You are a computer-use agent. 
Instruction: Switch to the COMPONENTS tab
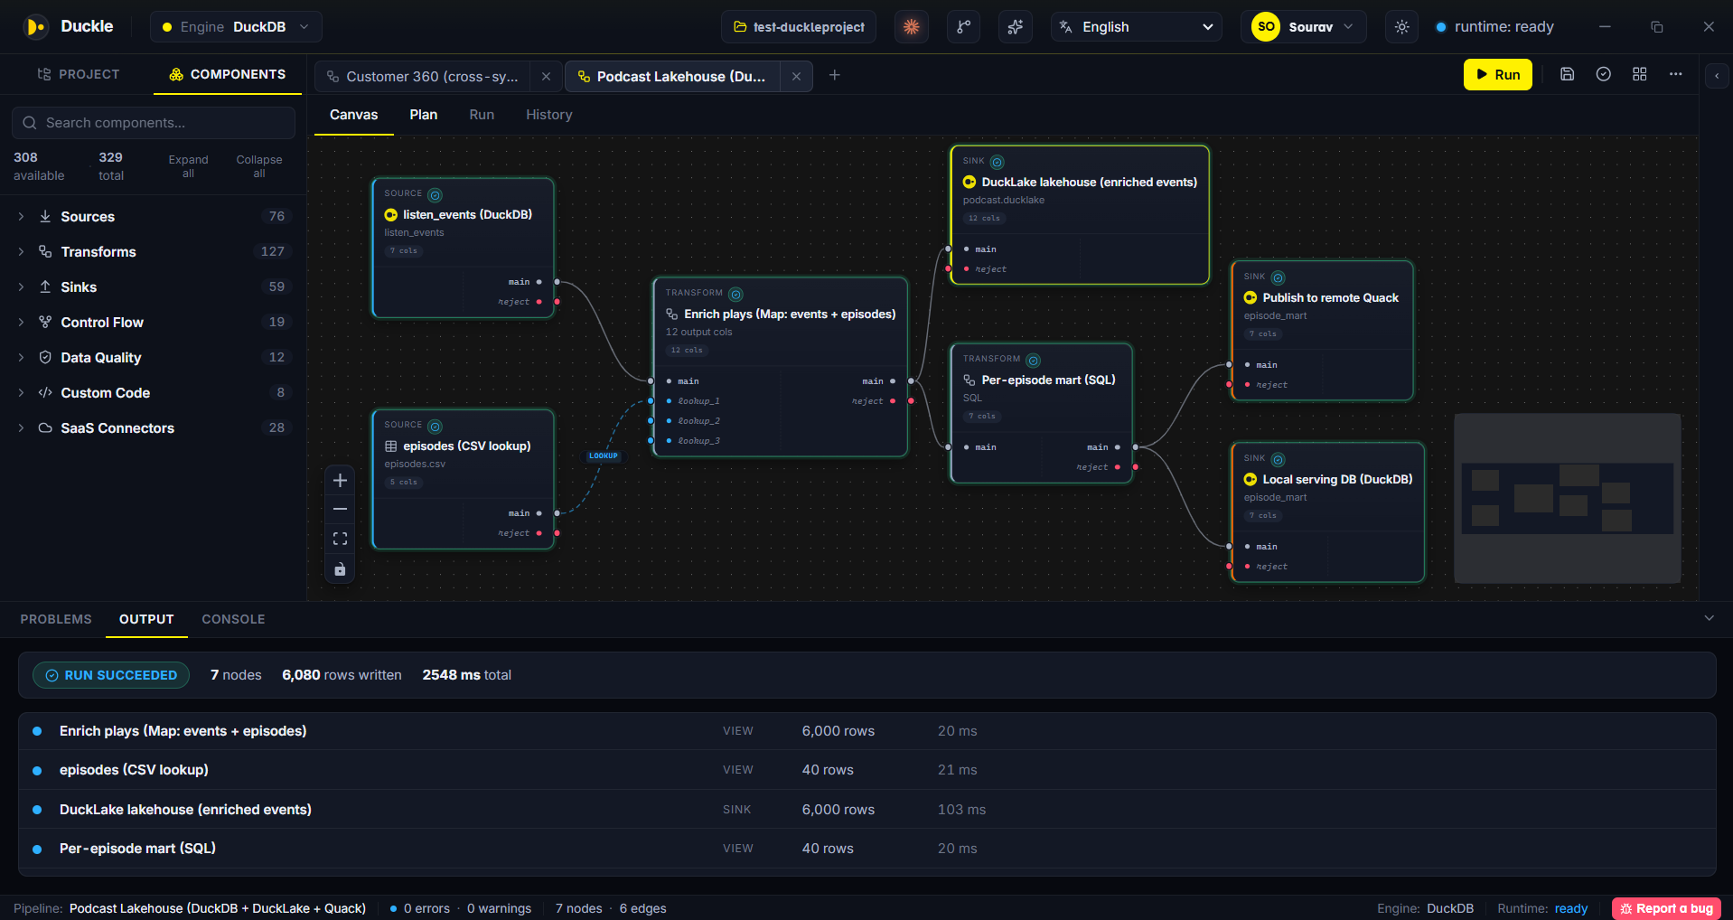point(228,75)
